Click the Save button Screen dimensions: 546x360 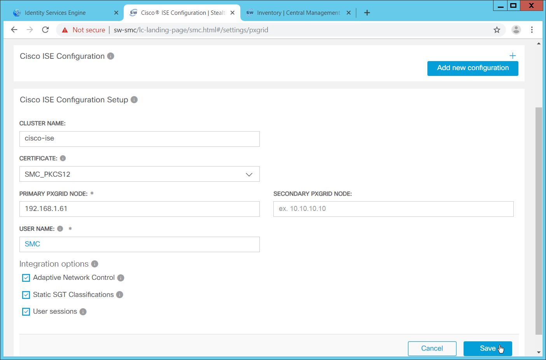coord(487,348)
